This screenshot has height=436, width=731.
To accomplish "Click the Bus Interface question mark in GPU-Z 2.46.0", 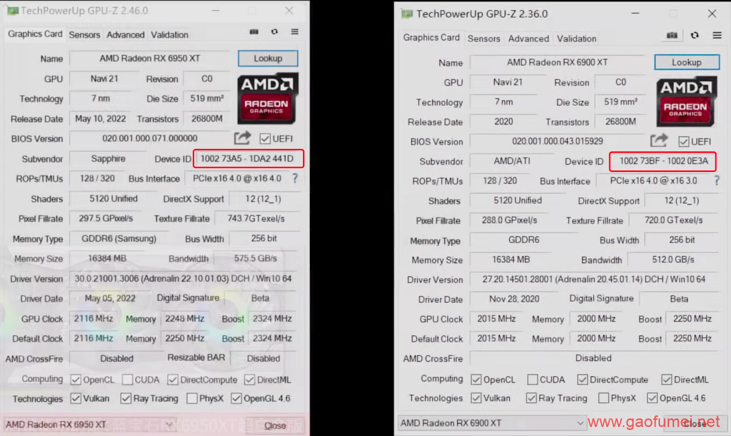I will tap(295, 178).
